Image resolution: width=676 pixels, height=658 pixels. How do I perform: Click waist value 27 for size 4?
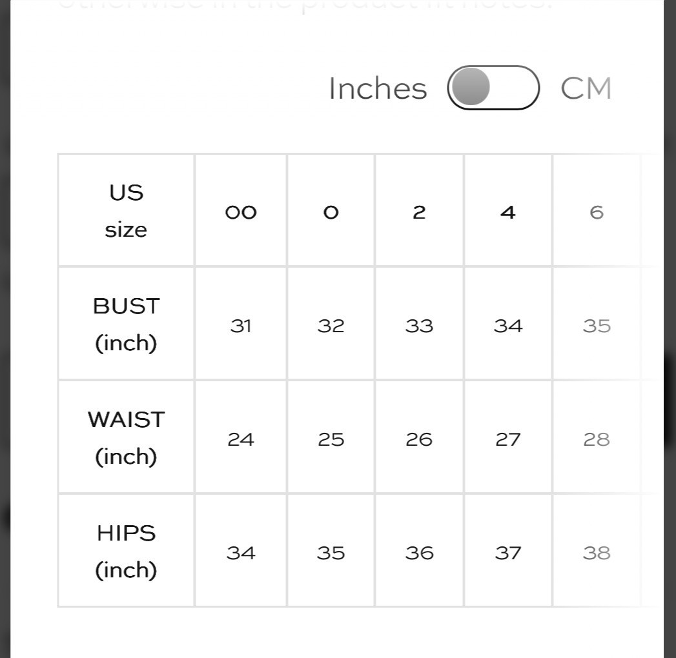(508, 439)
